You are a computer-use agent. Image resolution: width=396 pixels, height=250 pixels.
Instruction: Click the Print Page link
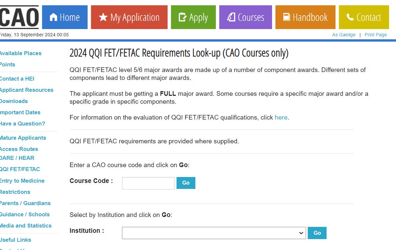tap(376, 35)
